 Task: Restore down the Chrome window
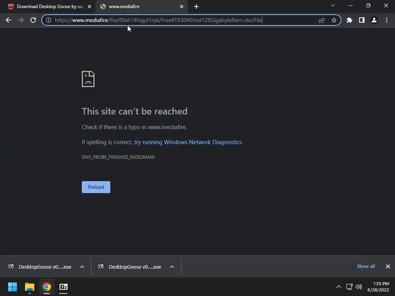(368, 5)
